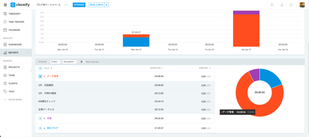Open the help question mark icon

[291, 5]
